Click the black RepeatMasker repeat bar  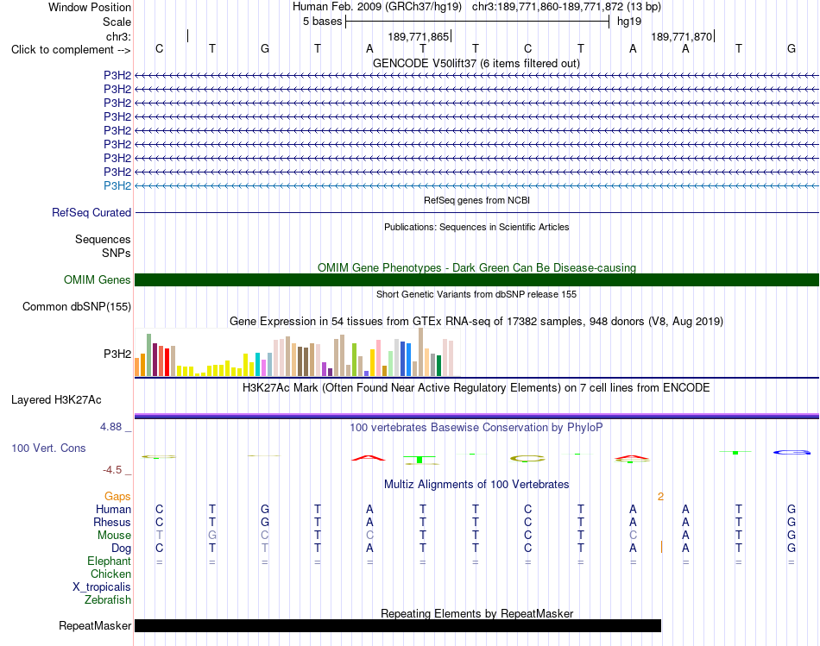point(398,625)
